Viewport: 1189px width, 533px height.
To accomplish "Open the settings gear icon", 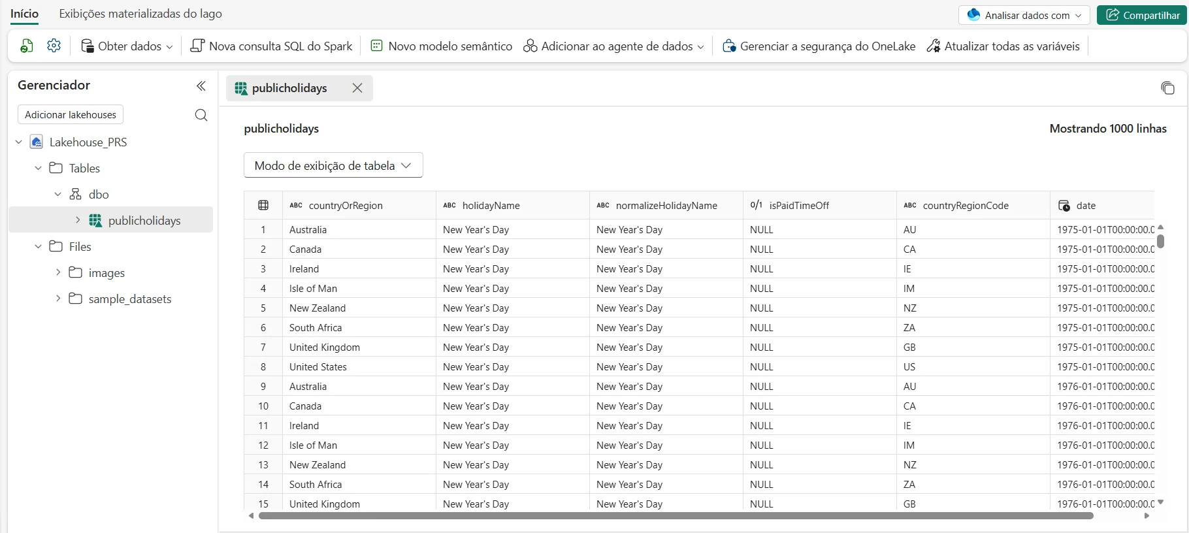I will pyautogui.click(x=54, y=46).
